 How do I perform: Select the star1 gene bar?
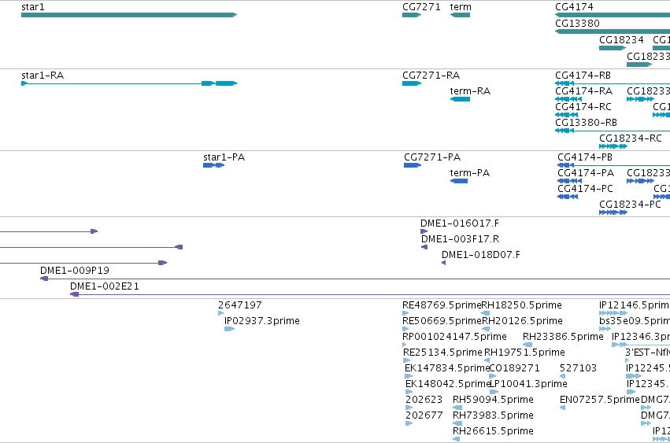pyautogui.click(x=129, y=15)
